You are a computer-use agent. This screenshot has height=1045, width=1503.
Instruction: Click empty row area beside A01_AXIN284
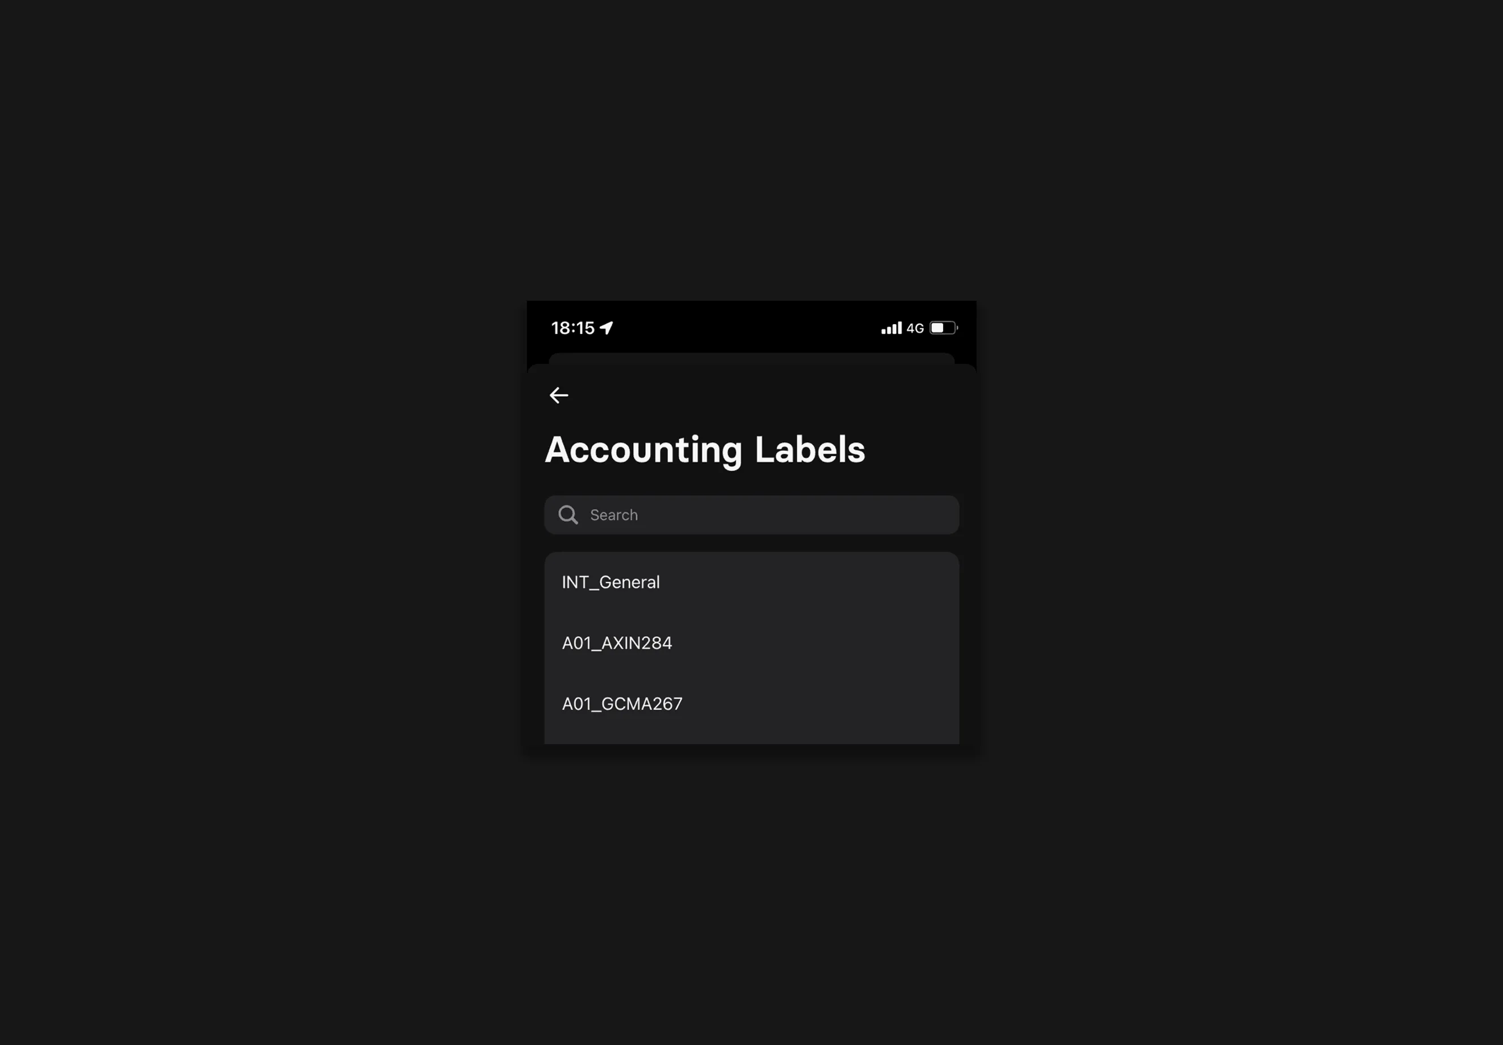pyautogui.click(x=816, y=643)
